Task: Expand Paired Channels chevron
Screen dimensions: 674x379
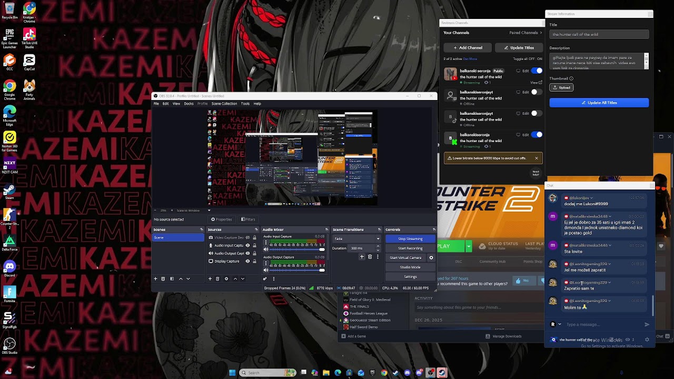Action: [541, 33]
